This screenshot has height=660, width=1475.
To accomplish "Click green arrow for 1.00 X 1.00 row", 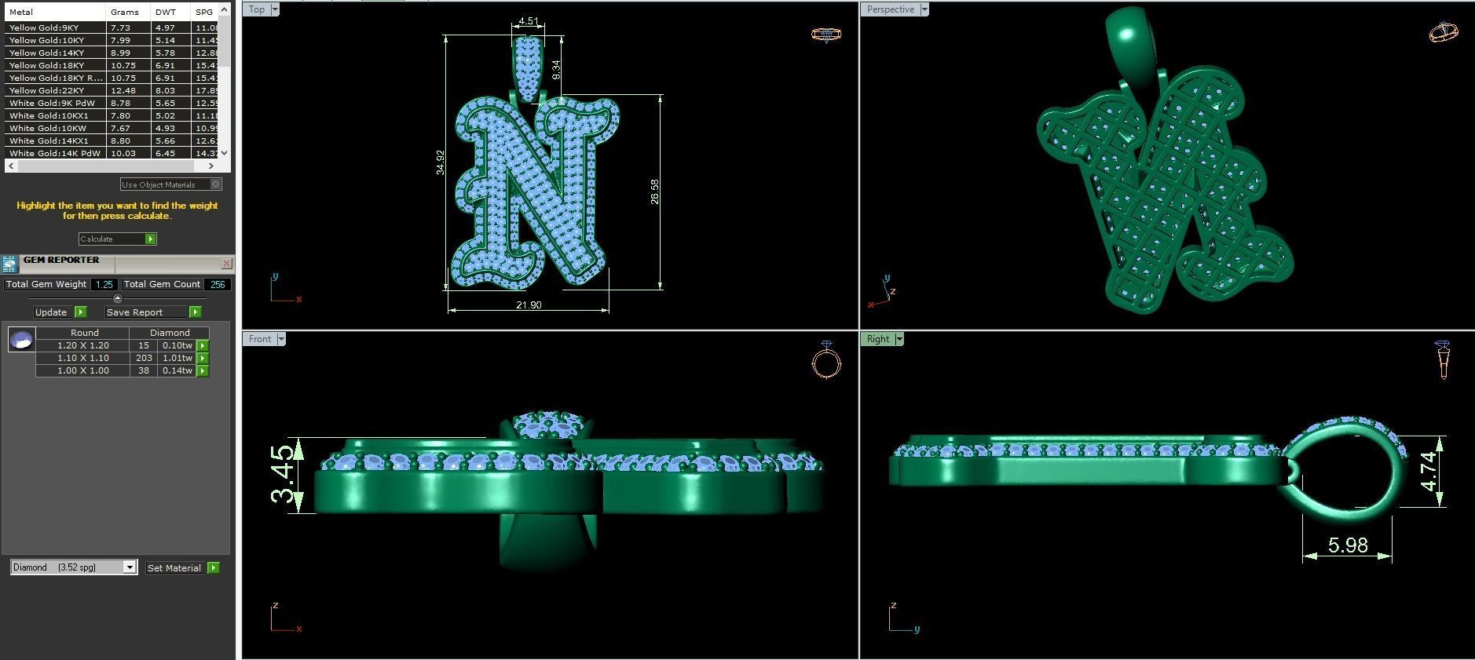I will (x=203, y=370).
